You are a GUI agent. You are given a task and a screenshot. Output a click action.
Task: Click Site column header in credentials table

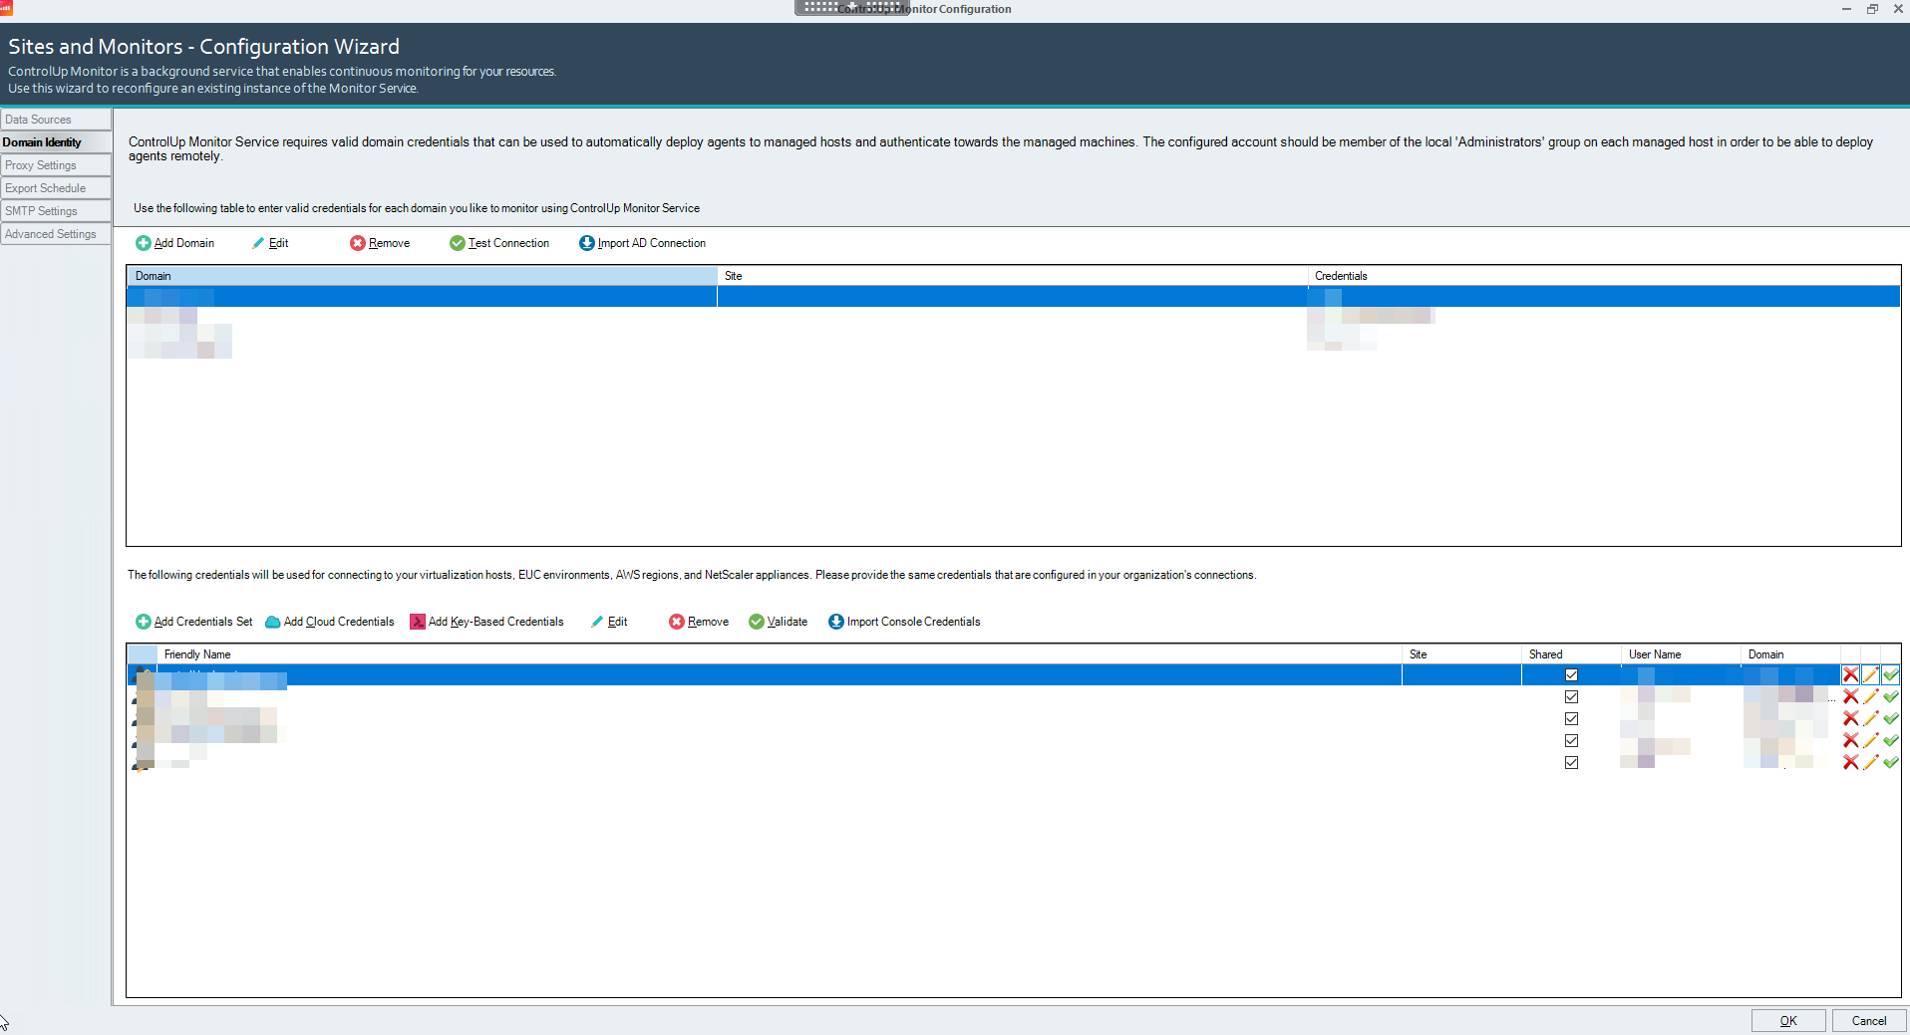pos(1461,654)
